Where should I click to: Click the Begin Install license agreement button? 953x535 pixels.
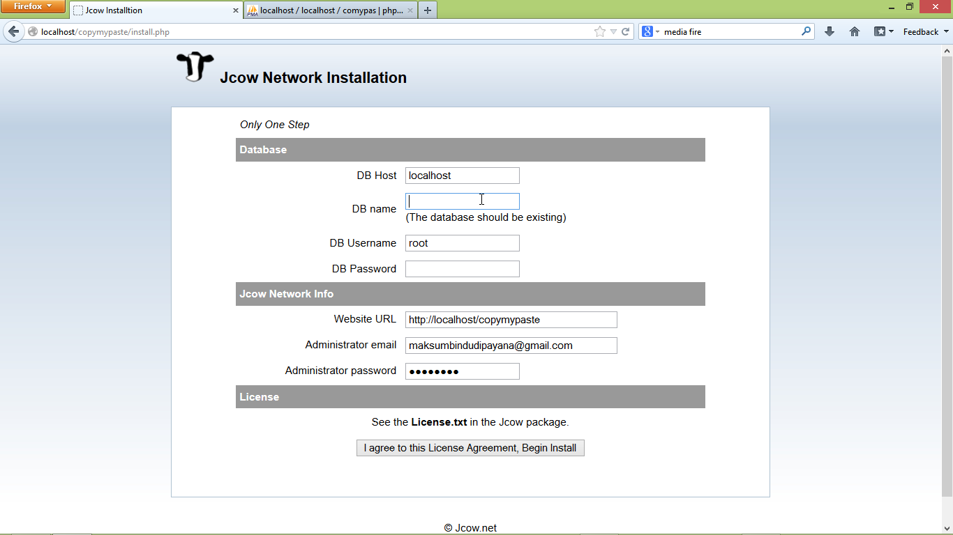click(x=470, y=448)
